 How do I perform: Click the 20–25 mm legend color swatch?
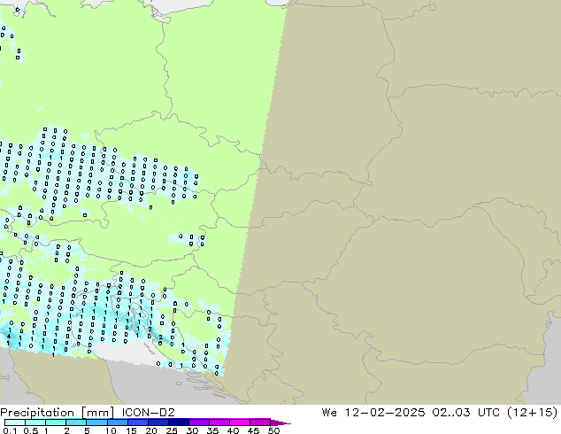pyautogui.click(x=158, y=422)
